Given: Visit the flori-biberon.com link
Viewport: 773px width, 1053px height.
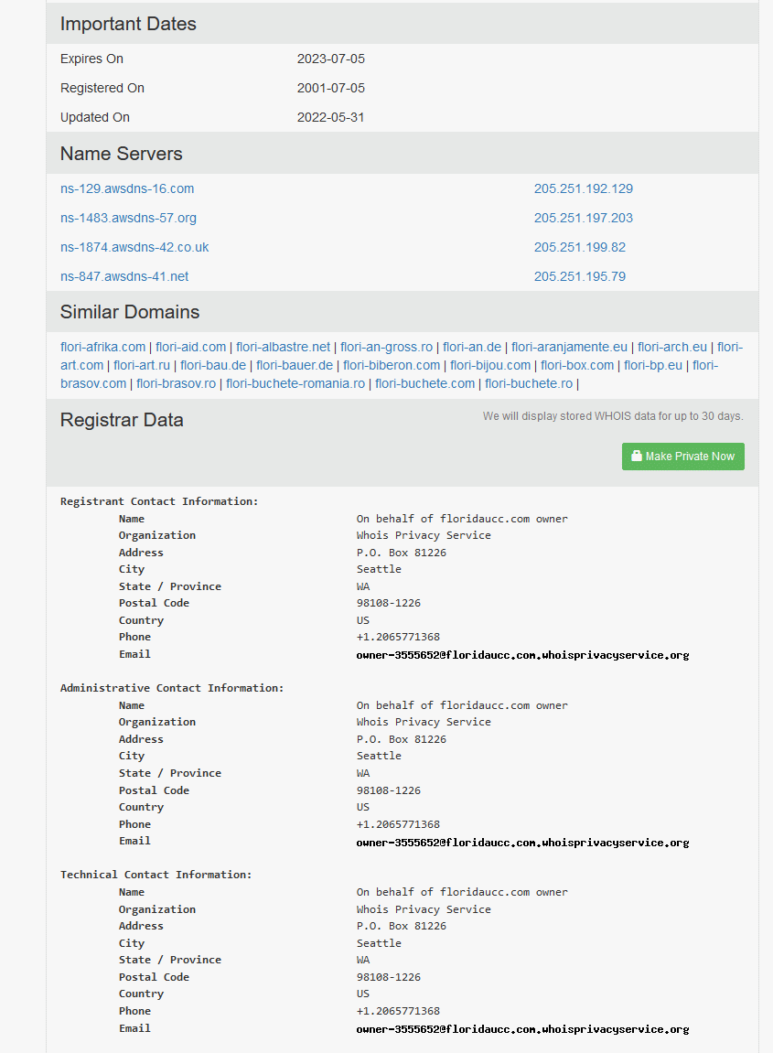Looking at the screenshot, I should [392, 365].
